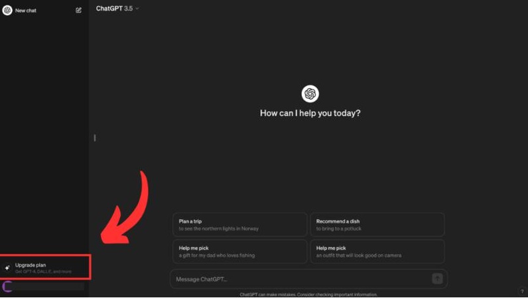Click the 'ChatGPT can make mistakes' disclaimer text
The height and width of the screenshot is (298, 528).
coord(308,295)
